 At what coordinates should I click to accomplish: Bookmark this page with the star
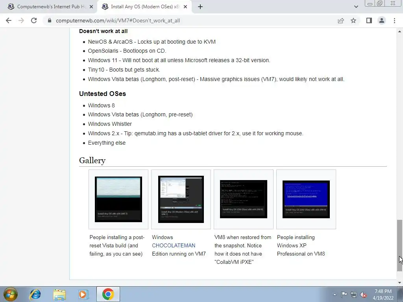click(x=353, y=20)
